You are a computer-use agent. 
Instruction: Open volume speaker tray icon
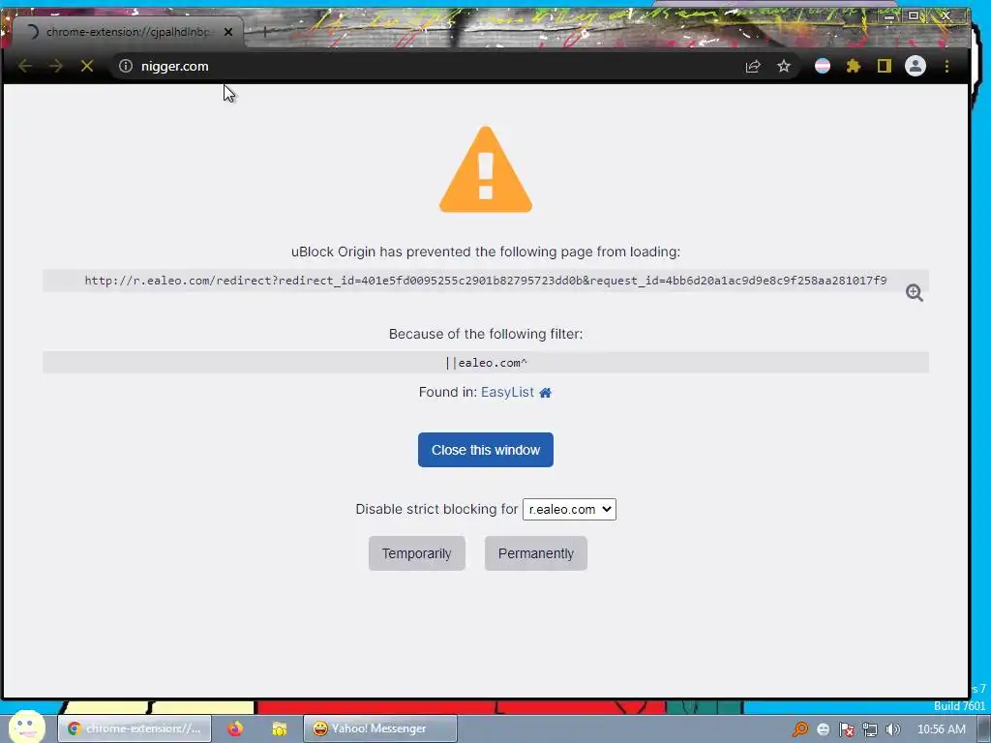click(x=892, y=729)
